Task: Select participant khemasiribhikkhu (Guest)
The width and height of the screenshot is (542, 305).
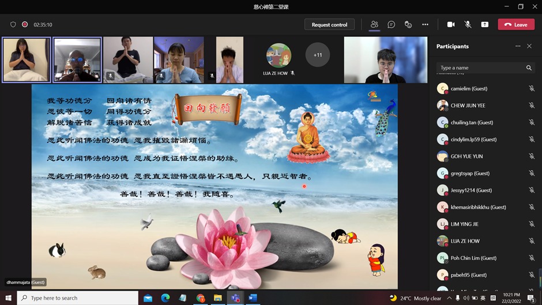Action: [x=485, y=207]
